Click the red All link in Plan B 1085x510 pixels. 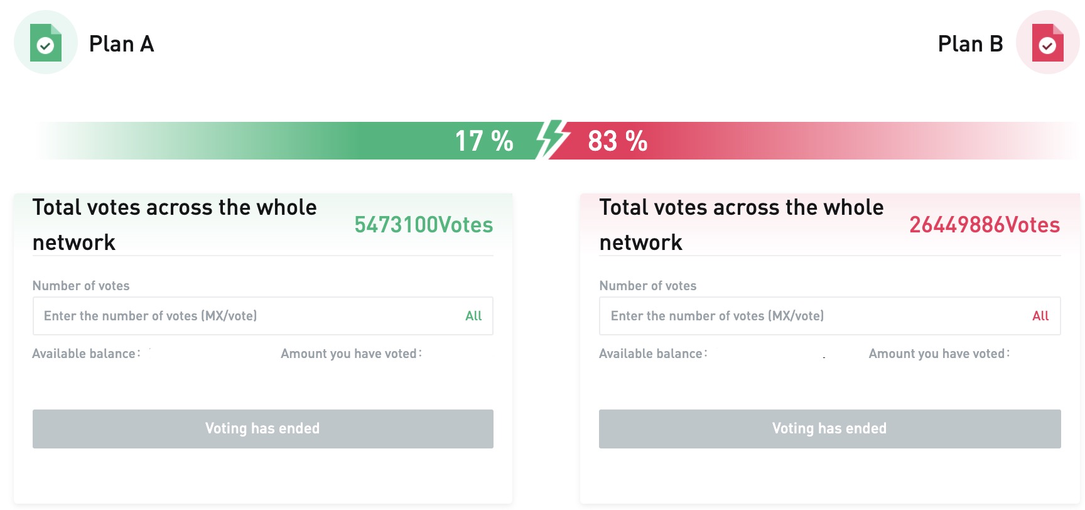click(x=1040, y=316)
